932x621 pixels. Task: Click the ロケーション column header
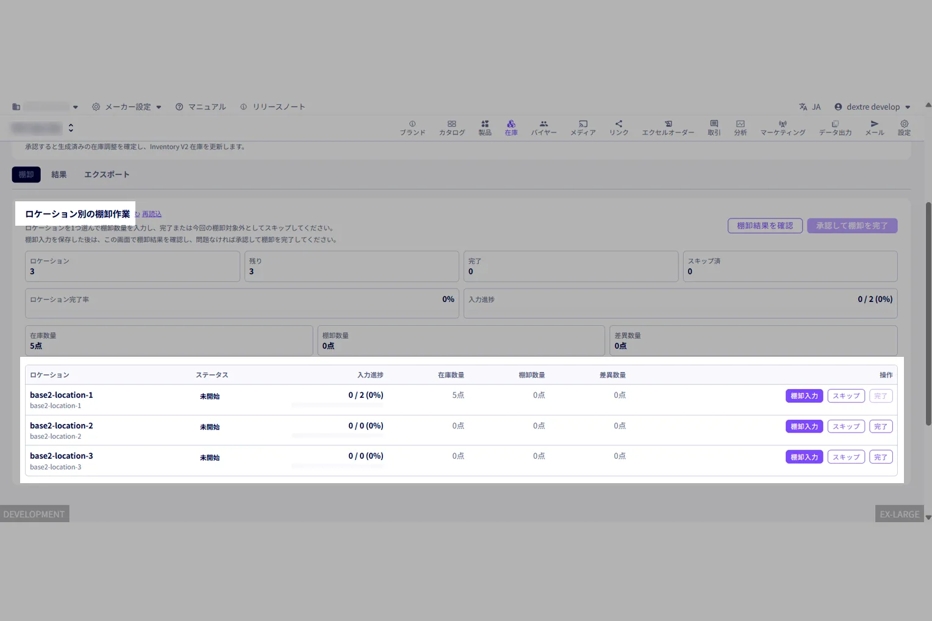[49, 375]
